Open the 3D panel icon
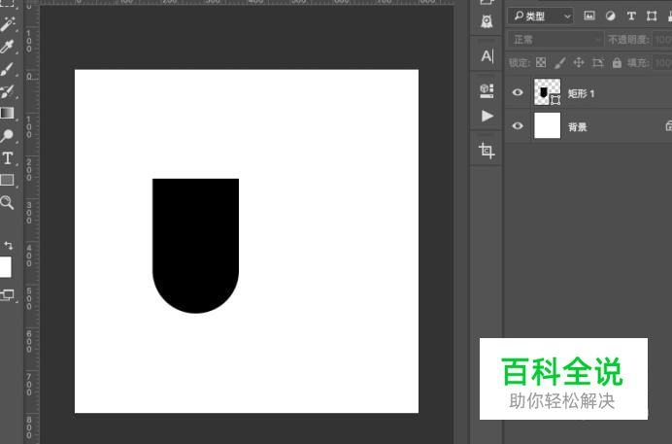672x444 pixels. [487, 91]
